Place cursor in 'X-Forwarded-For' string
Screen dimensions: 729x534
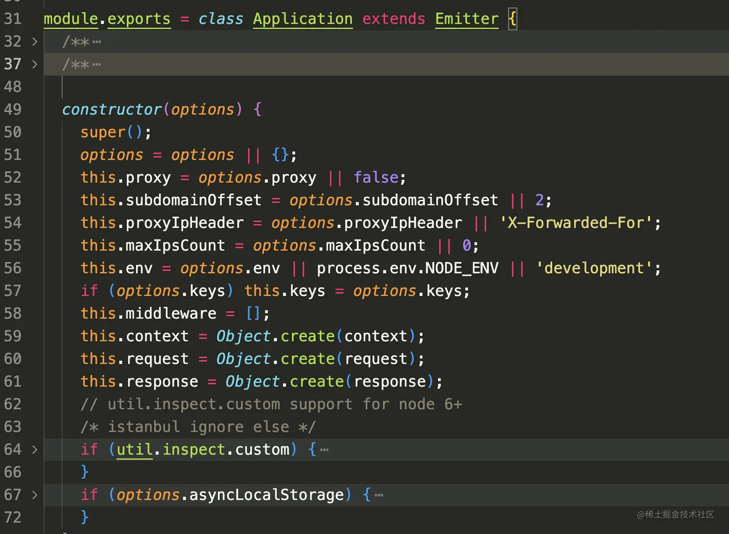pos(576,223)
